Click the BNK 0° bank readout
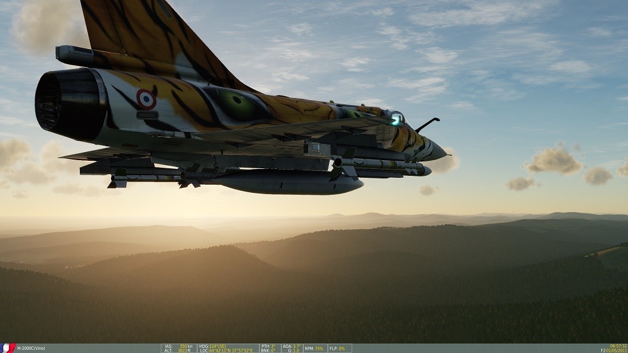 coord(268,350)
